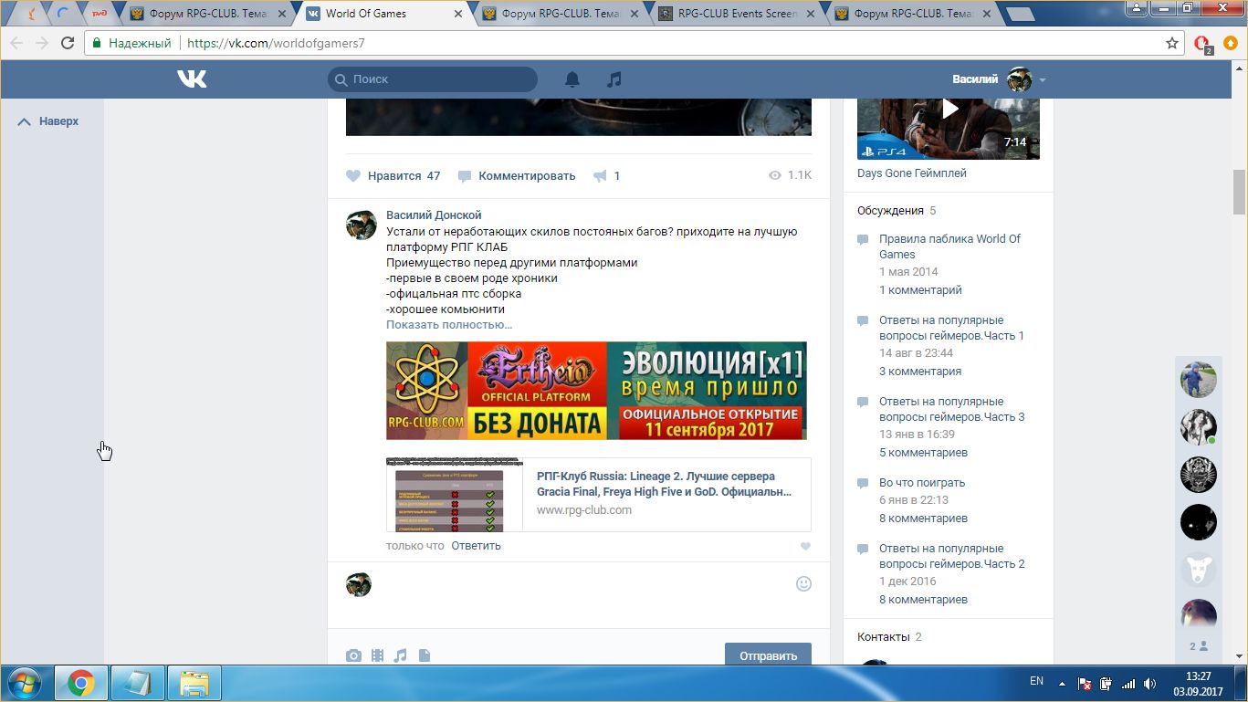
Task: Click the search field Поиск
Action: [x=433, y=79]
